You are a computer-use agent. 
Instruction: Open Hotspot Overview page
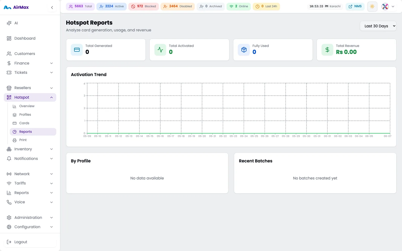(33, 106)
